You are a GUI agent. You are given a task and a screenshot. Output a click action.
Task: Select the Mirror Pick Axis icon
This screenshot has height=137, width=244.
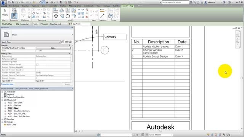[68, 10]
